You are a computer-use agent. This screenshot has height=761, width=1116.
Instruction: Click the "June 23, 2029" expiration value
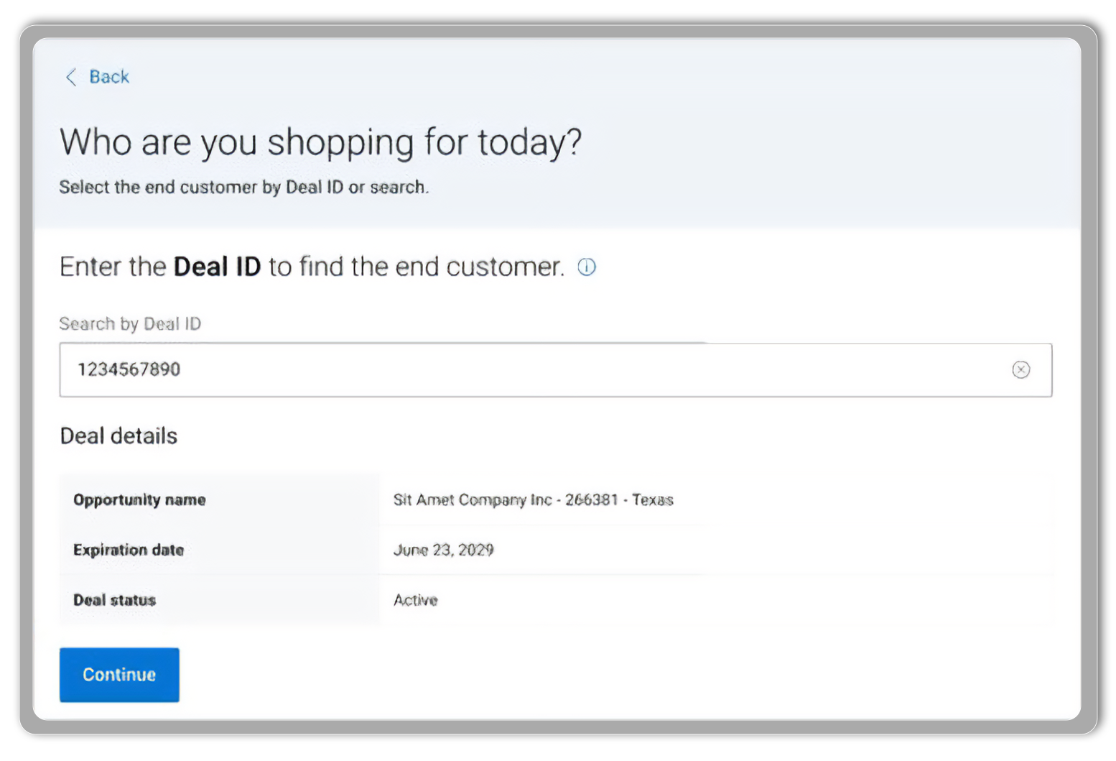coord(443,550)
